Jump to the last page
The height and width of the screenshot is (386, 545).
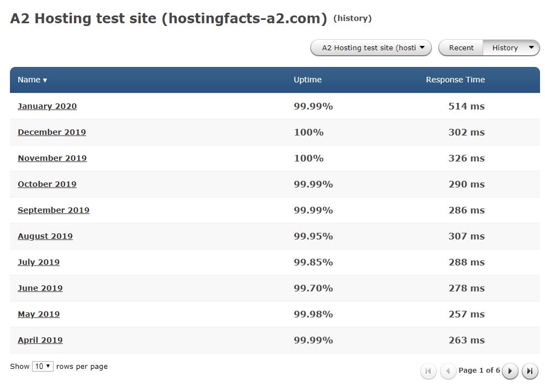[x=530, y=371]
